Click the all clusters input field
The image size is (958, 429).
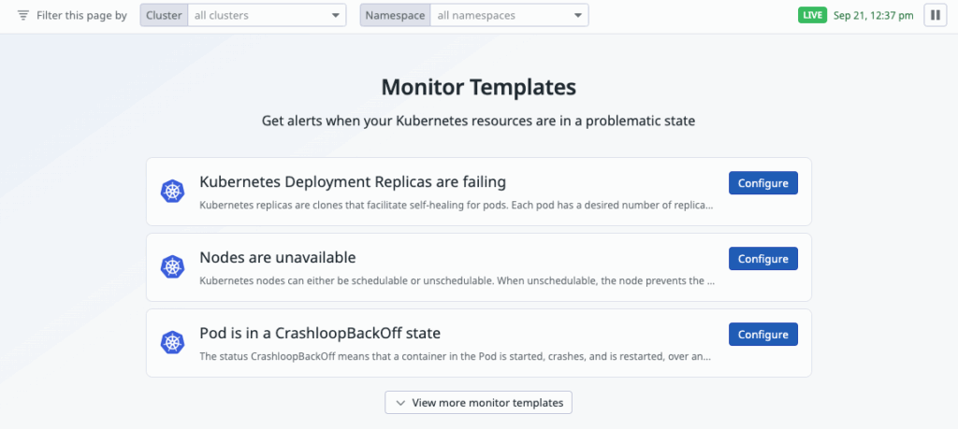(257, 16)
